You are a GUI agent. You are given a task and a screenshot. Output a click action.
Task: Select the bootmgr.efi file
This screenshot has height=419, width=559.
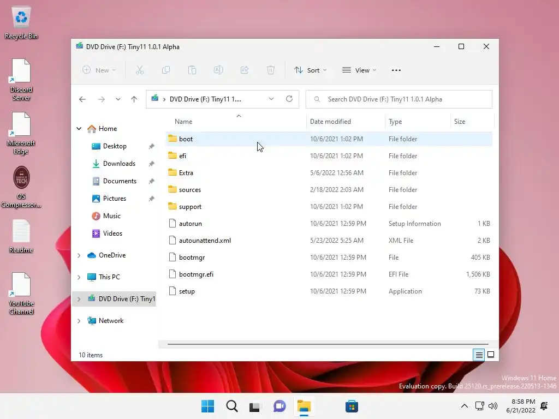click(x=329, y=274)
